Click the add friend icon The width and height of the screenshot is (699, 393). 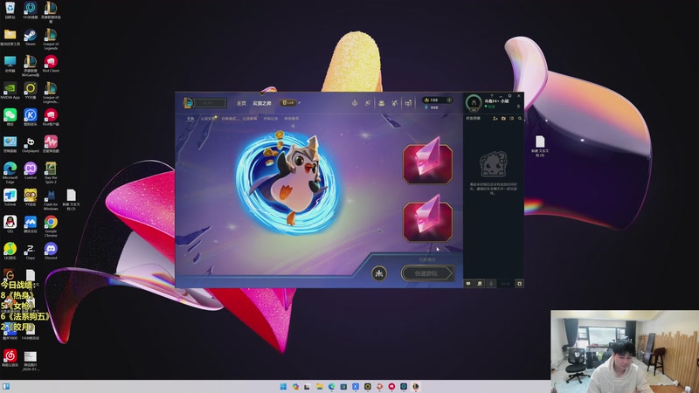click(495, 119)
